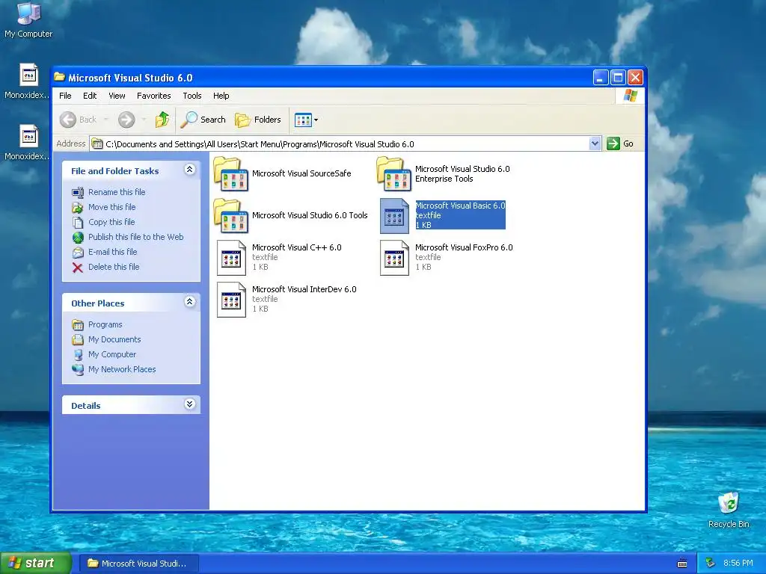The image size is (766, 574).
Task: Click the address bar path field
Action: (x=346, y=144)
